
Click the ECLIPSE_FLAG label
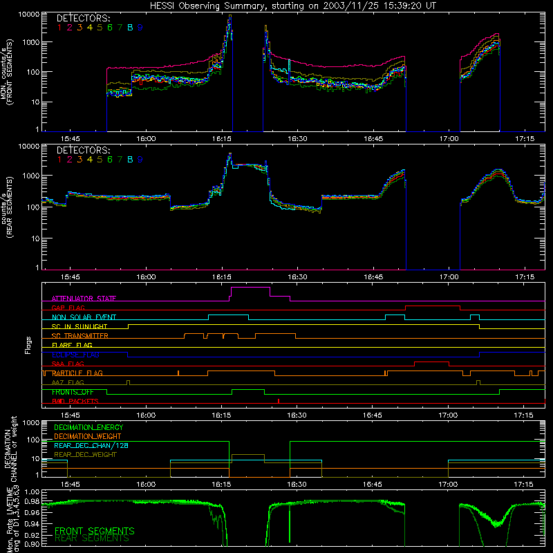[75, 355]
